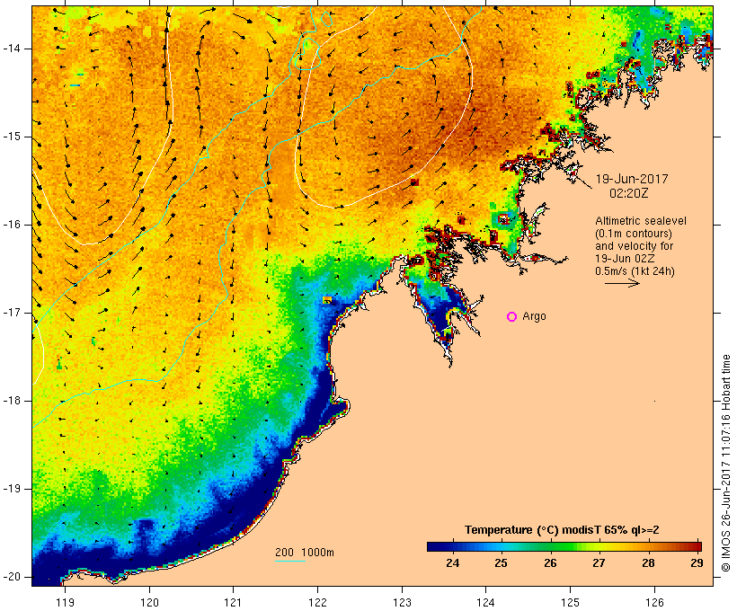Click longitude axis label '122'
This screenshot has width=737, height=611.
pyautogui.click(x=318, y=602)
